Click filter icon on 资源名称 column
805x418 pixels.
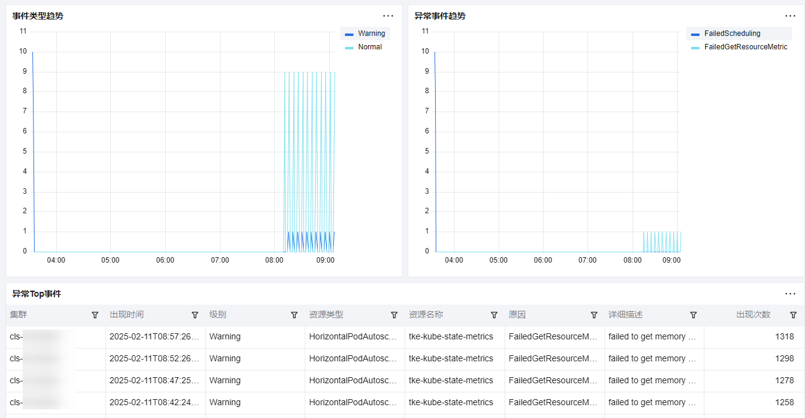coord(494,315)
